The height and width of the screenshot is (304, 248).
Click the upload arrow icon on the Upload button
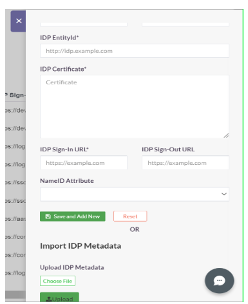[x=49, y=299]
